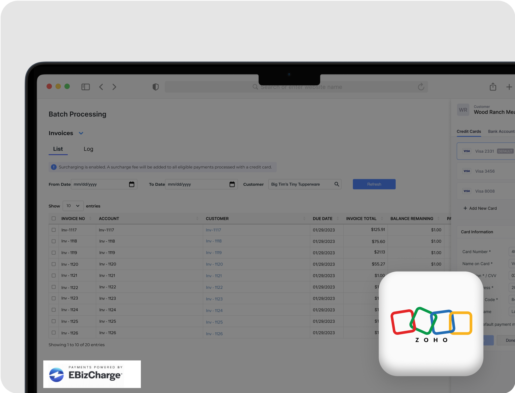Check the Inv - 1119 row checkbox
The width and height of the screenshot is (515, 393).
point(54,253)
